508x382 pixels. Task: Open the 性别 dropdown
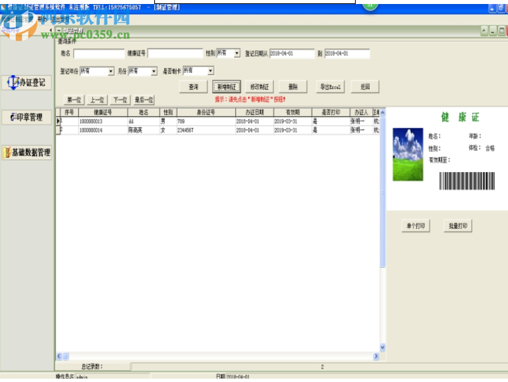[229, 53]
